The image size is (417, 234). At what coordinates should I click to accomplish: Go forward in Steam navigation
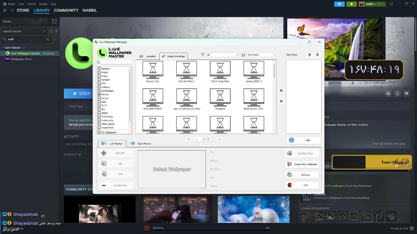[12, 10]
